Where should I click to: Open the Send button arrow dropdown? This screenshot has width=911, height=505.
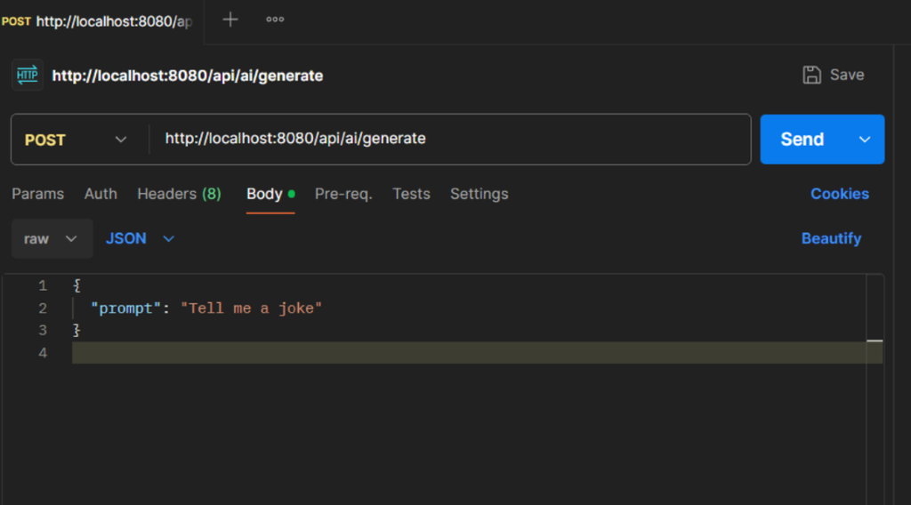tap(864, 140)
